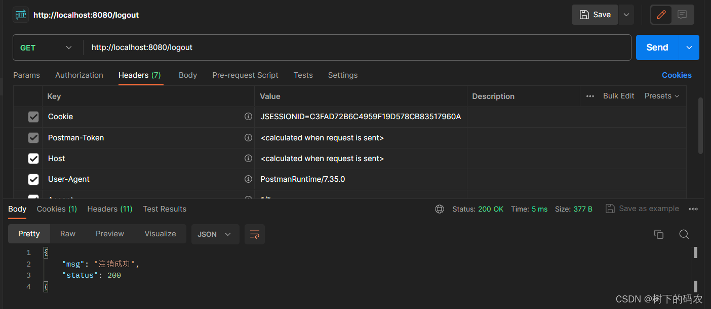Open the JSON format dropdown
Screen dimensions: 711x309
[x=215, y=234]
